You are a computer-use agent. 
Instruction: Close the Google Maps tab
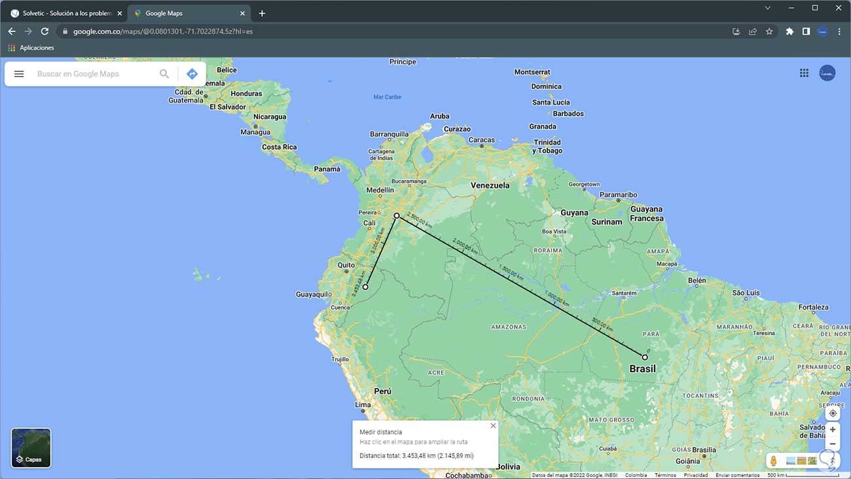tap(243, 13)
